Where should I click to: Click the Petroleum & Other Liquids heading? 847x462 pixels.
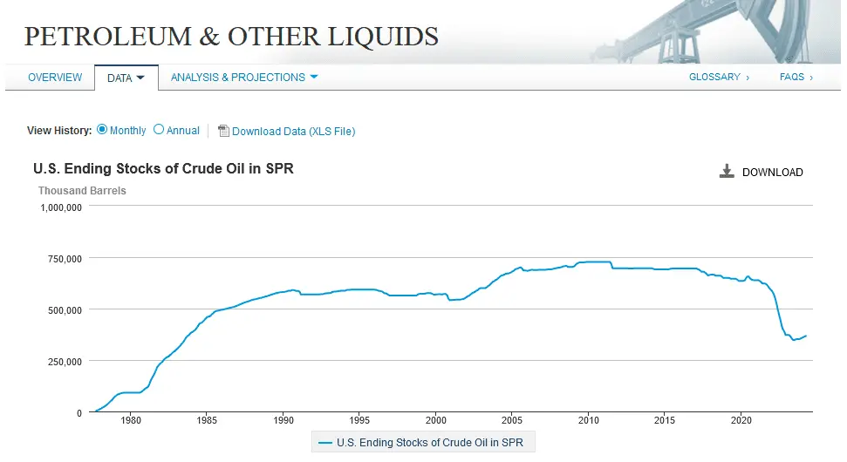pyautogui.click(x=231, y=37)
